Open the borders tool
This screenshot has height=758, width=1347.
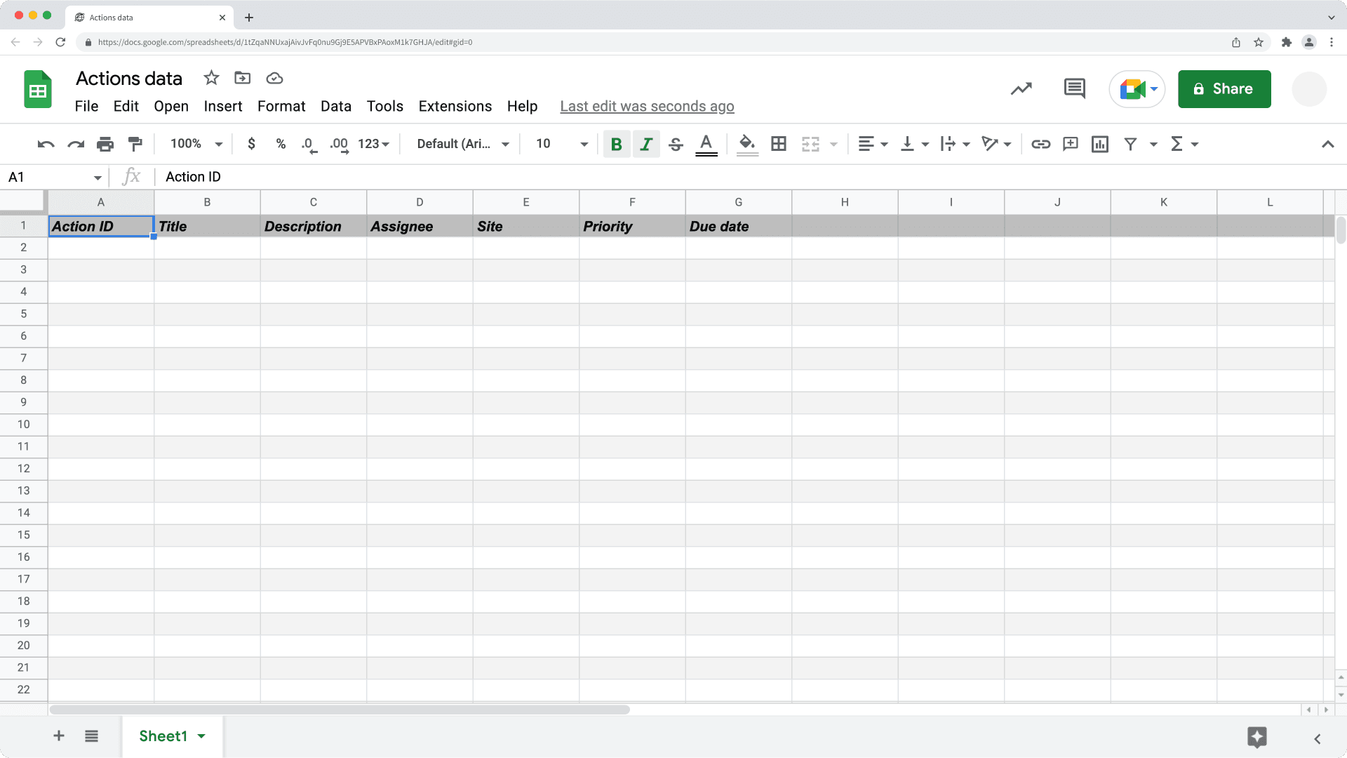coord(778,144)
